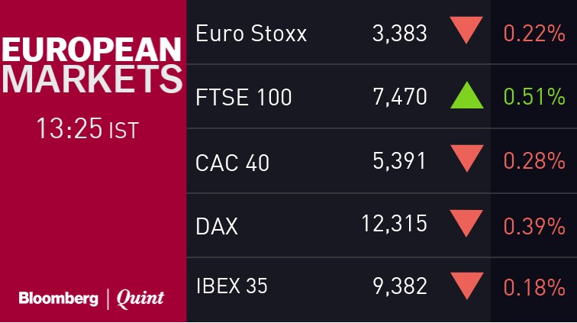577x323 pixels.
Task: Select the DAX index name
Action: pos(217,225)
